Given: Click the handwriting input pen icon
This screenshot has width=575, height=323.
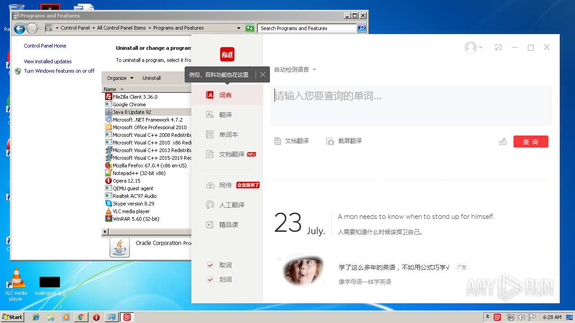Looking at the screenshot, I should tap(503, 142).
